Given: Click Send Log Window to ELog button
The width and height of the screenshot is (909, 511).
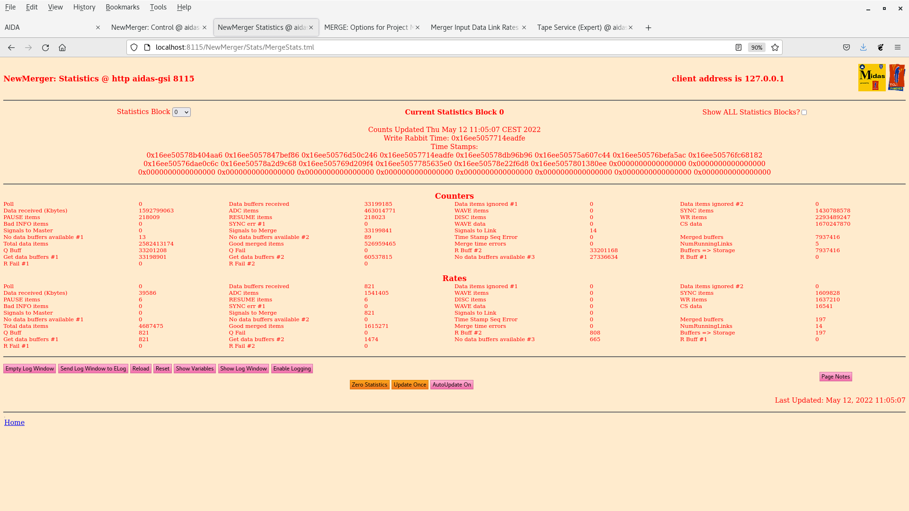Looking at the screenshot, I should [93, 369].
